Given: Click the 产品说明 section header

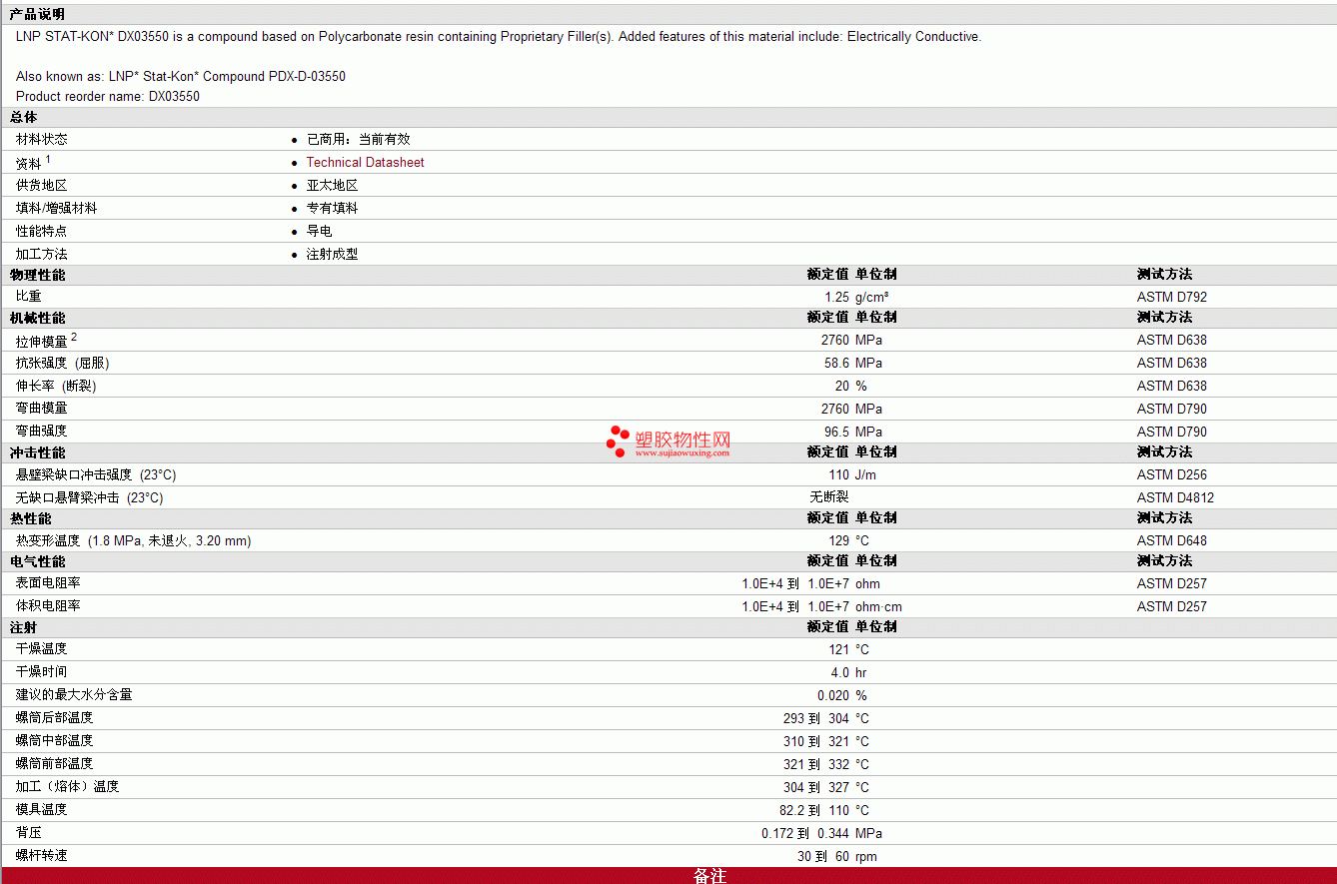Looking at the screenshot, I should tap(37, 14).
